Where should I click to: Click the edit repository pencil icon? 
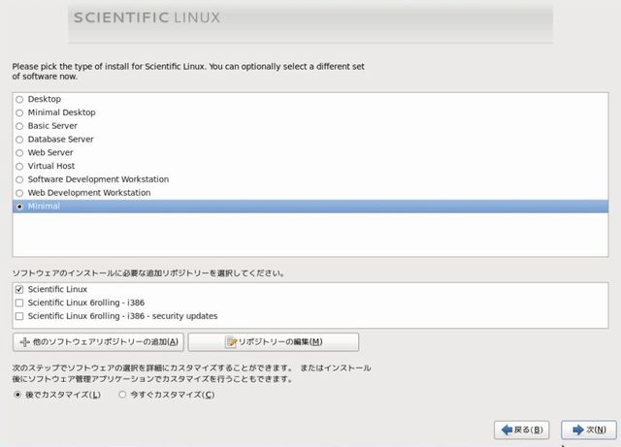pyautogui.click(x=231, y=341)
